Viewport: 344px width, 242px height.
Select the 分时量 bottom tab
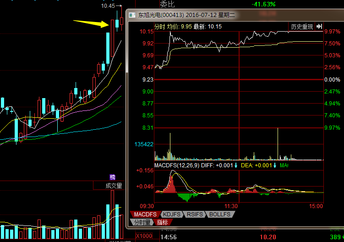[142, 222]
